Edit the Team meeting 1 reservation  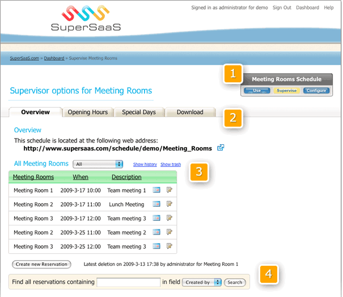(x=170, y=190)
